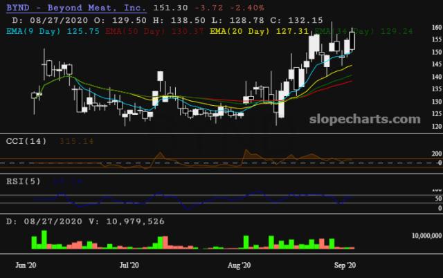Select the 130 price axis label
The width and height of the screenshot is (443, 278).
pyautogui.click(x=437, y=102)
